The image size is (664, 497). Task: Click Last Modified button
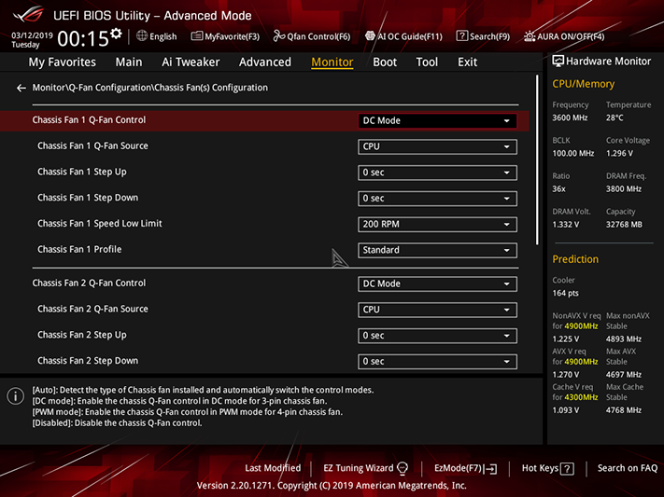(273, 468)
